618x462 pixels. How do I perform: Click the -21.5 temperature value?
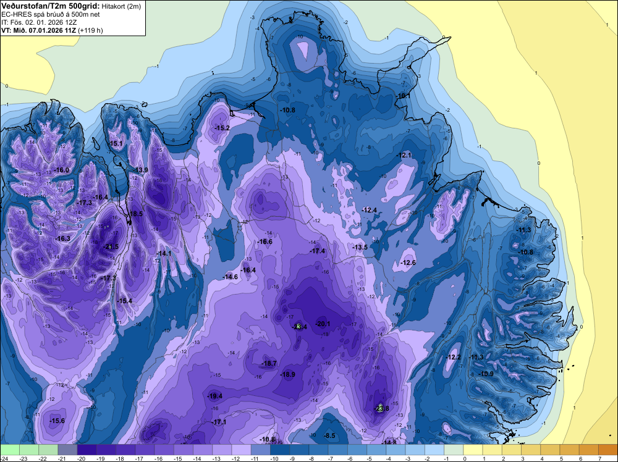point(111,247)
